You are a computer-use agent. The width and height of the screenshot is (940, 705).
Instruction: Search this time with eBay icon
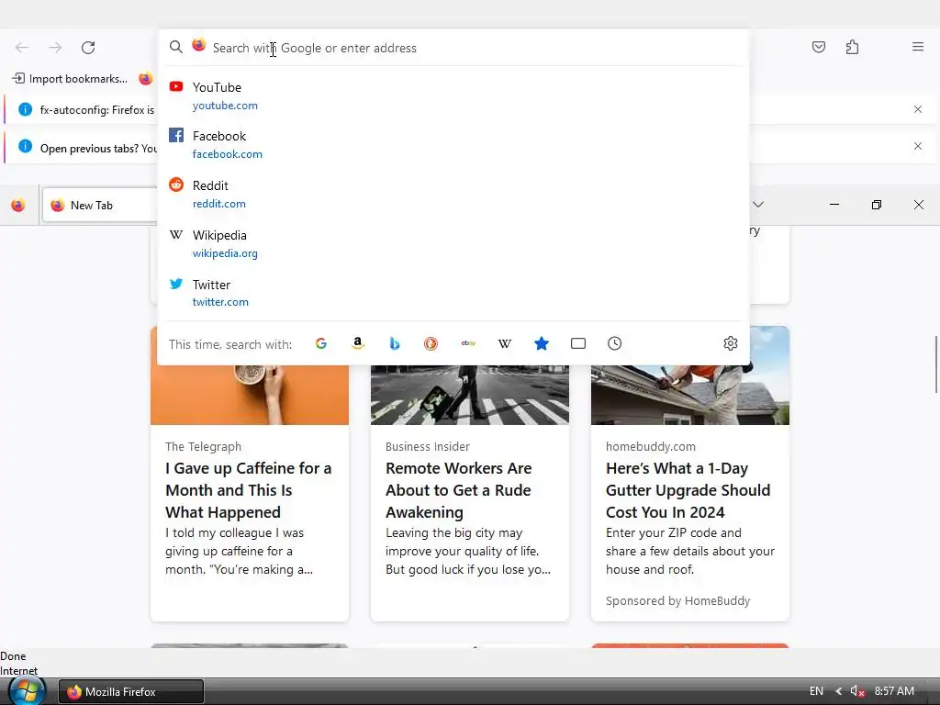tap(468, 343)
